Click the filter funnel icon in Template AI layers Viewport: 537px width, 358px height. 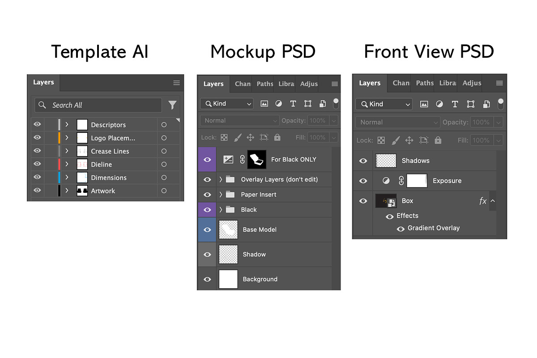172,105
